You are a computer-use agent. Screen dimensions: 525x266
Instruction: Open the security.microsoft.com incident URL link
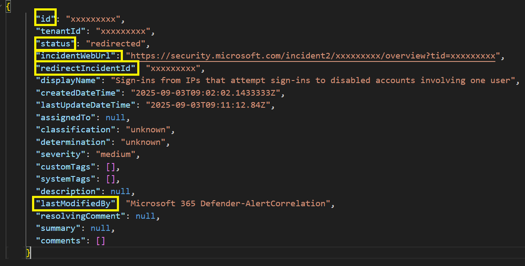pyautogui.click(x=313, y=56)
